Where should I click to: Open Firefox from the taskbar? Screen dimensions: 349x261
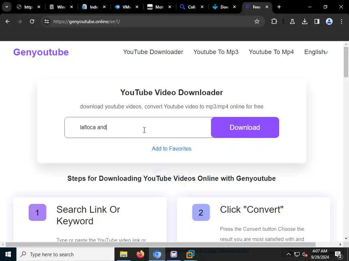[140, 254]
